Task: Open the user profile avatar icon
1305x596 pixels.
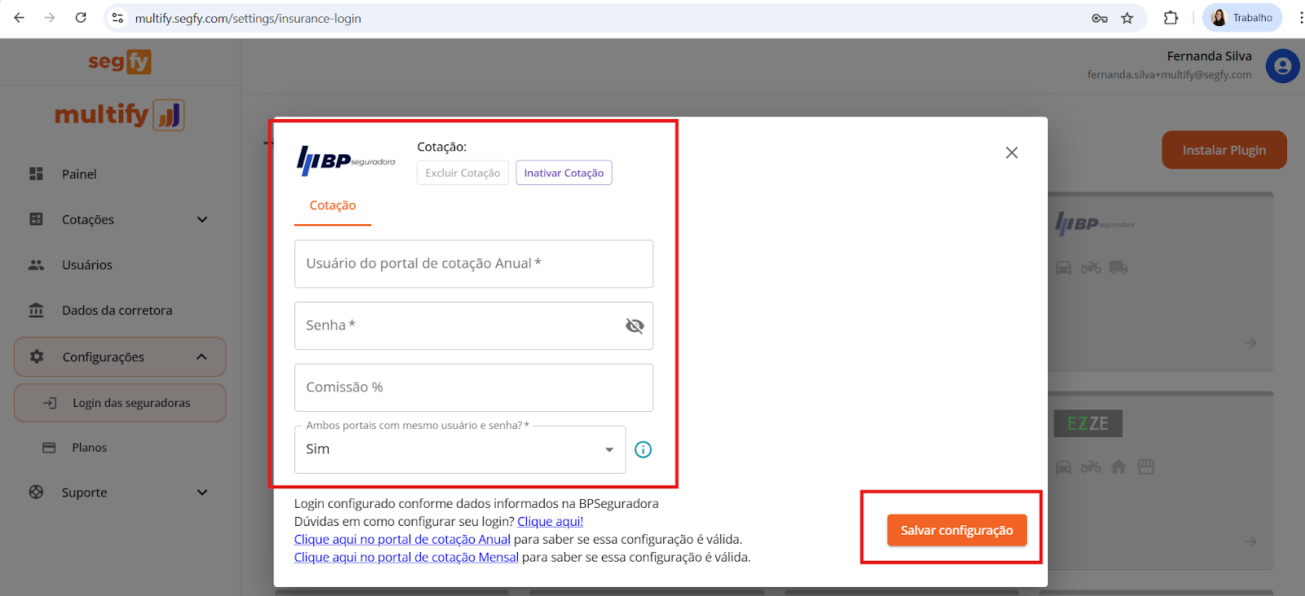Action: pyautogui.click(x=1281, y=66)
